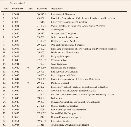
Task: Select probability value 0.0028
Action: pyautogui.click(x=16, y=15)
